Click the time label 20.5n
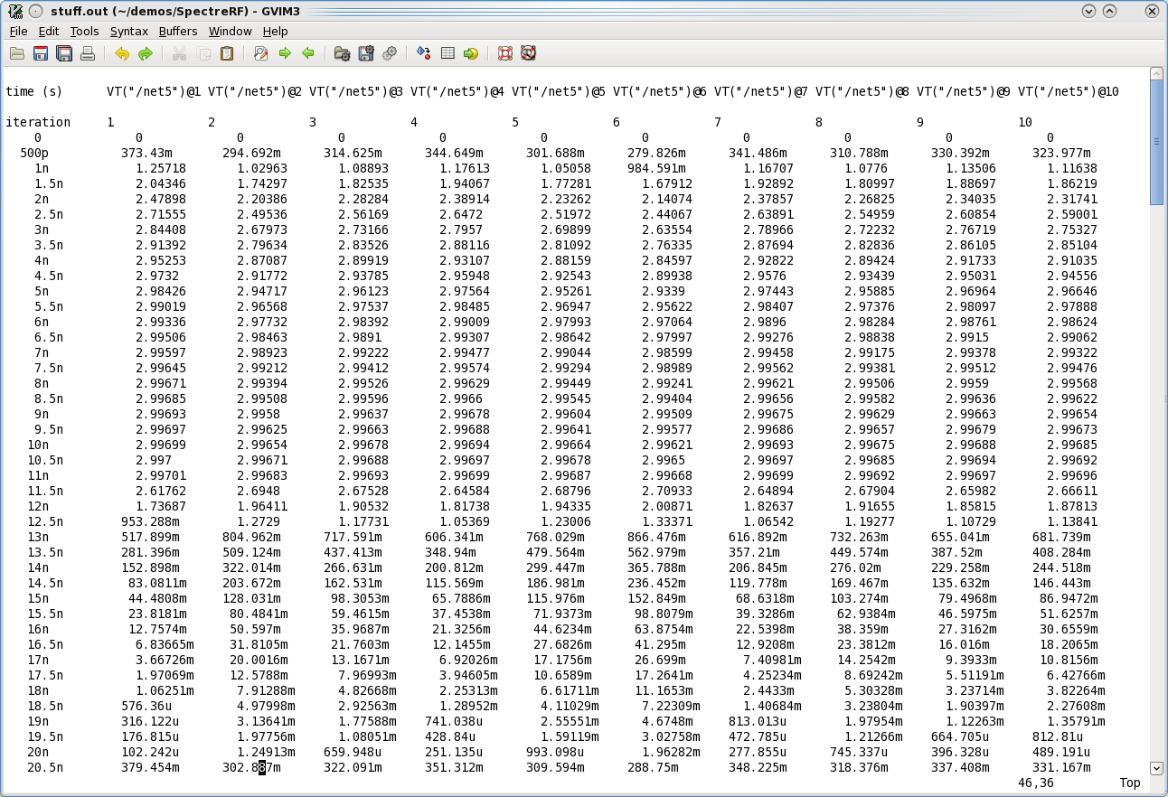1168x797 pixels. point(45,767)
